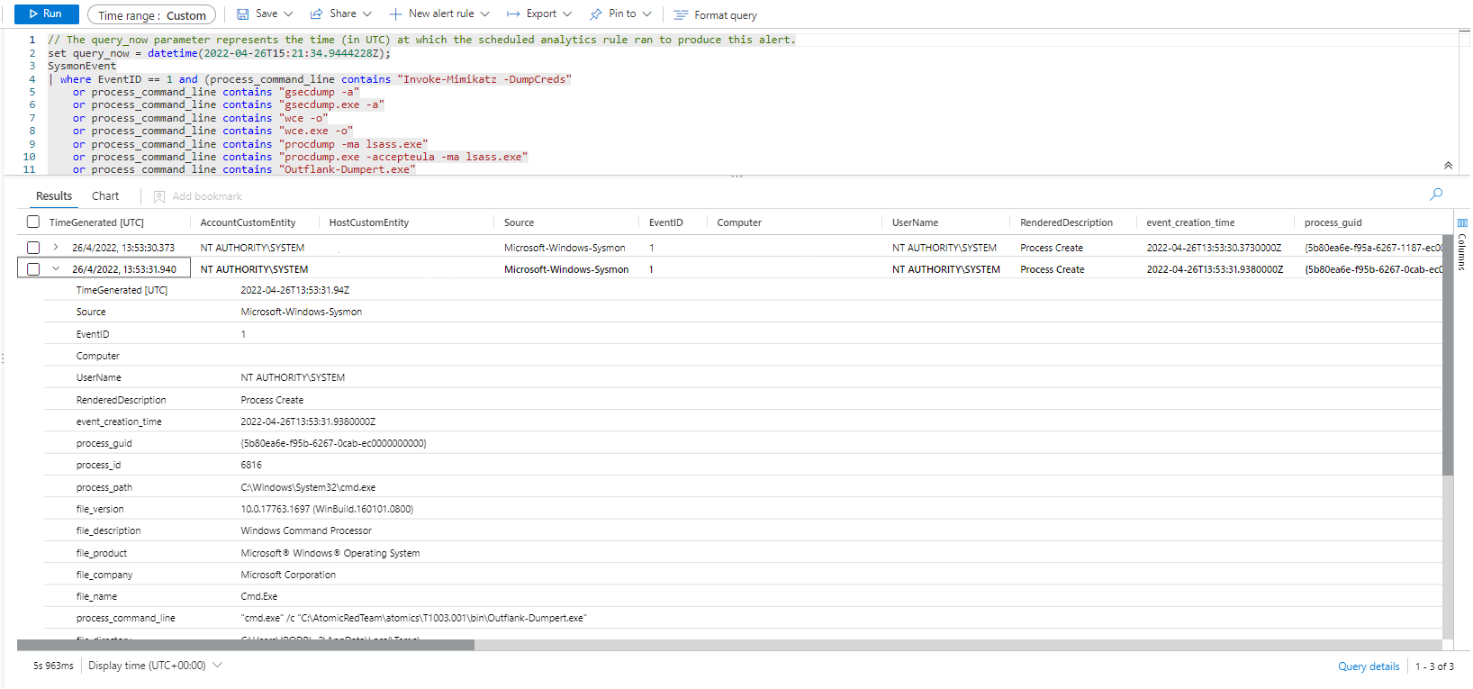Switch to the Chart tab
Screen dimensions: 1473x689
[105, 196]
